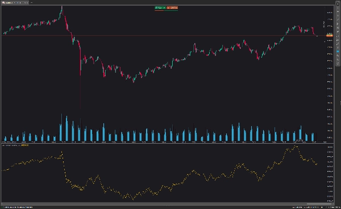Screen dimensions: 341x209
Task: Select the highlighted cursor tool atop the drawing toolbar
Action: 338,4
